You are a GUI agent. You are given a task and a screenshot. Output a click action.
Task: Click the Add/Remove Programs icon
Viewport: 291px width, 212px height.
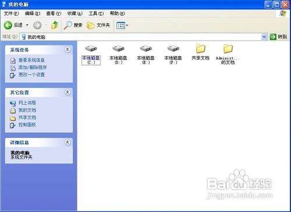pyautogui.click(x=13, y=68)
